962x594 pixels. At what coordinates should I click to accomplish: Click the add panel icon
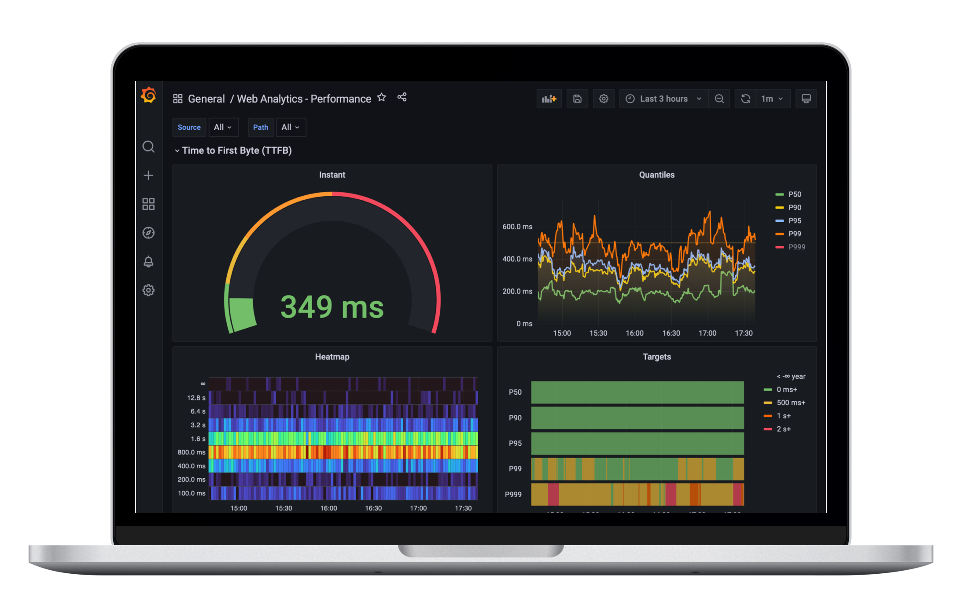(549, 99)
